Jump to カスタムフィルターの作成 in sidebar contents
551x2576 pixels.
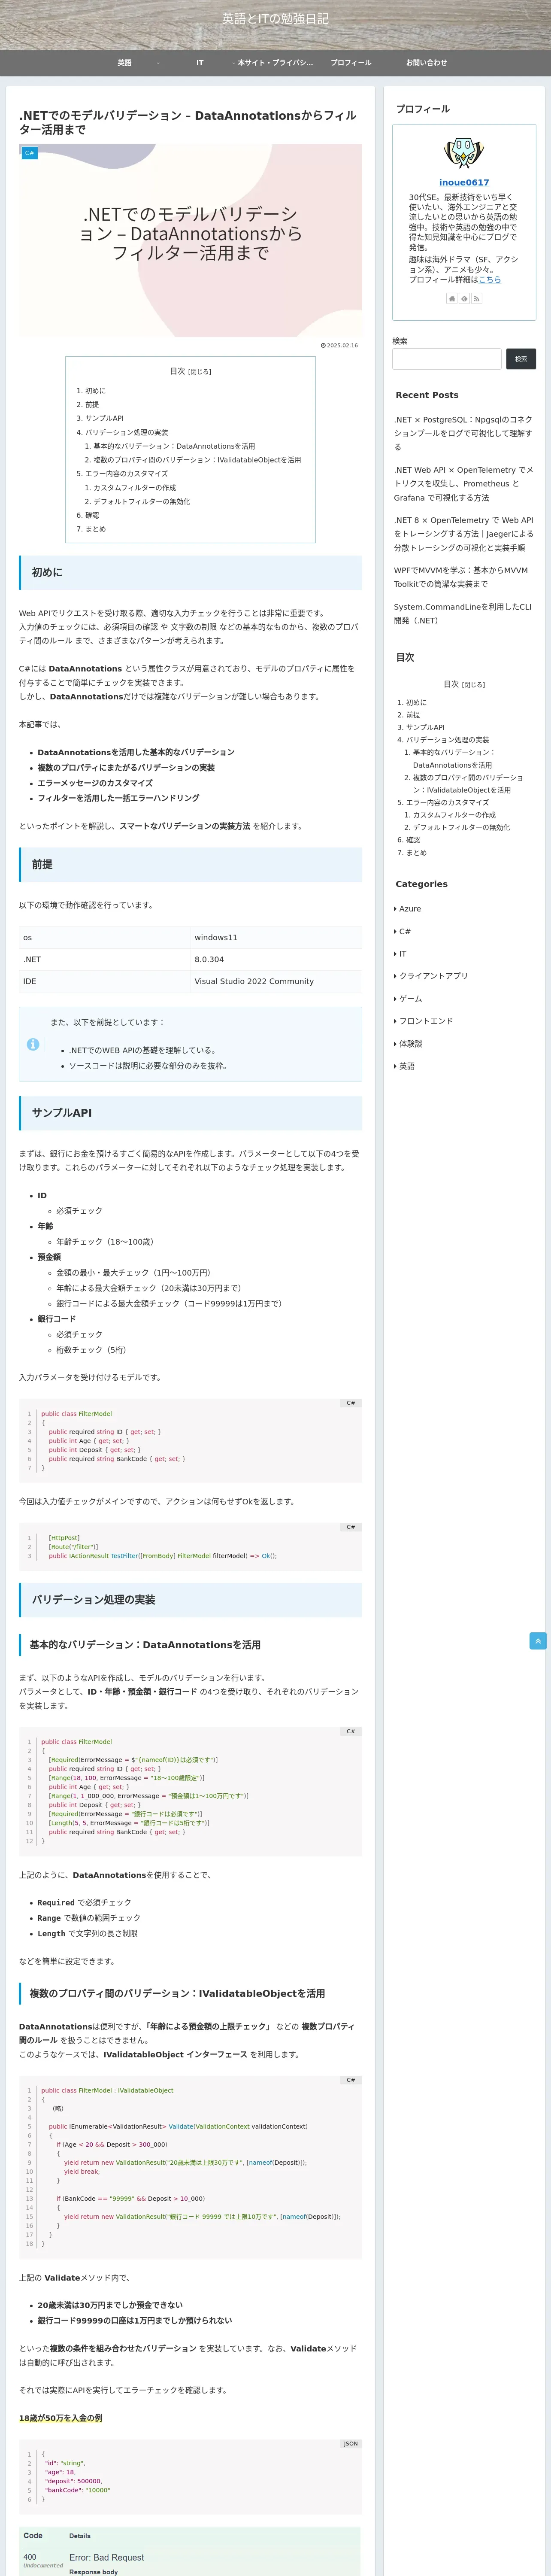tap(454, 815)
